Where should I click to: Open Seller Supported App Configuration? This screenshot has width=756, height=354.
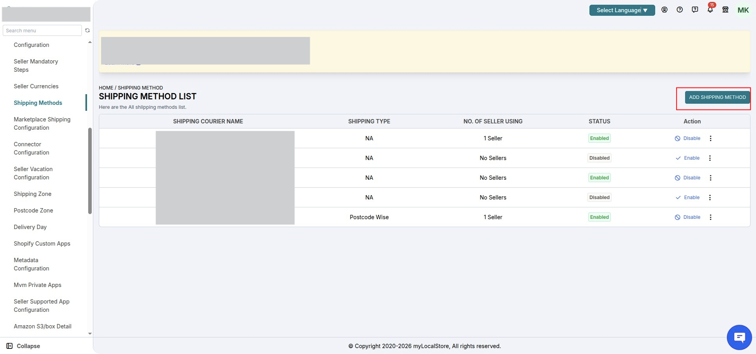pyautogui.click(x=42, y=306)
